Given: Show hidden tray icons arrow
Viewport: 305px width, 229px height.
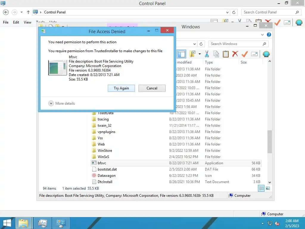Looking at the screenshot, I should (263, 223).
